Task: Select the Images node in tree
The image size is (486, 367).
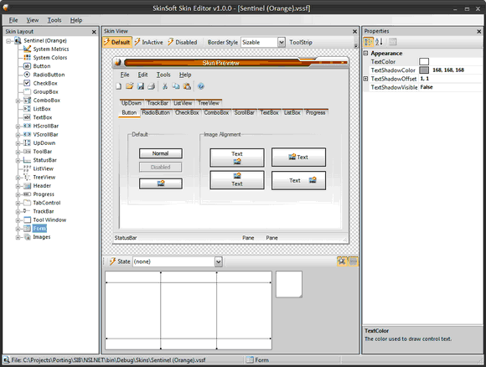Action: tap(42, 237)
